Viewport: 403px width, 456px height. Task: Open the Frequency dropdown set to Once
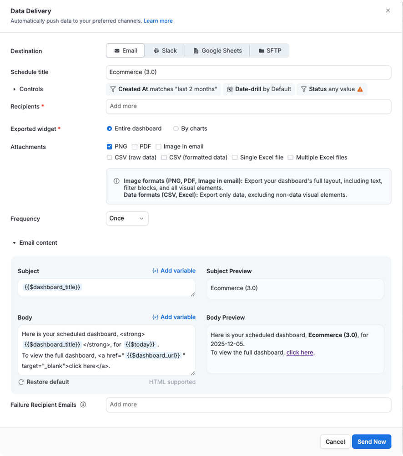coord(127,218)
